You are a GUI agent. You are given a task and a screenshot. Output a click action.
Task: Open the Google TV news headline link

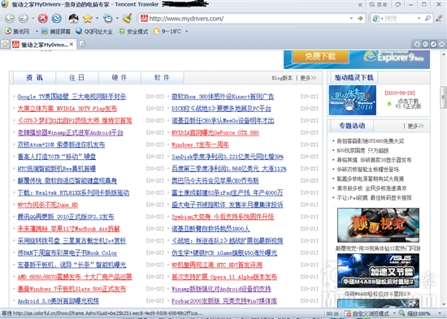(x=72, y=97)
